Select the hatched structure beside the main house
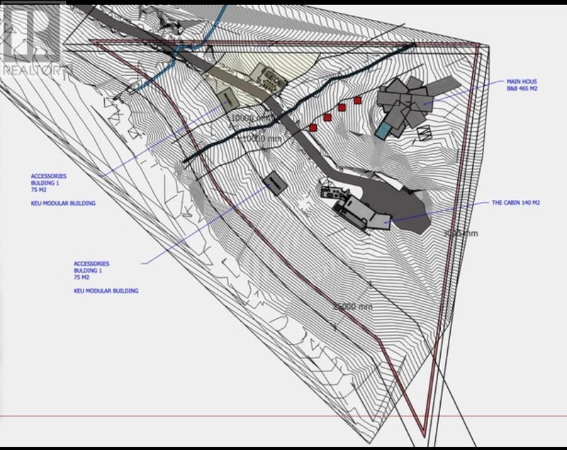This screenshot has height=450, width=567. pyautogui.click(x=425, y=133)
